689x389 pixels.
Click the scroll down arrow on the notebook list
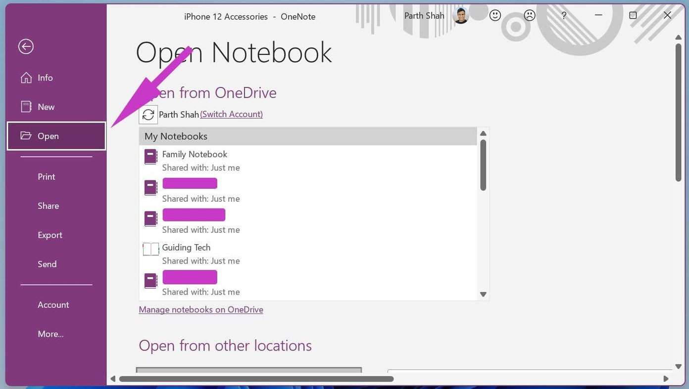point(483,294)
